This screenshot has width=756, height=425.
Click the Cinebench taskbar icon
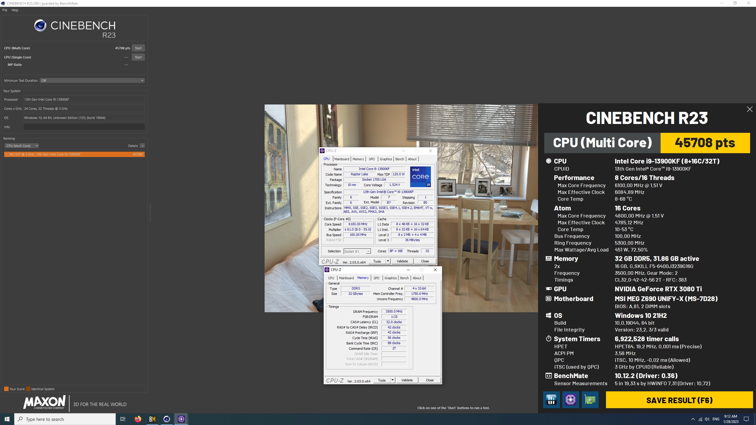167,419
